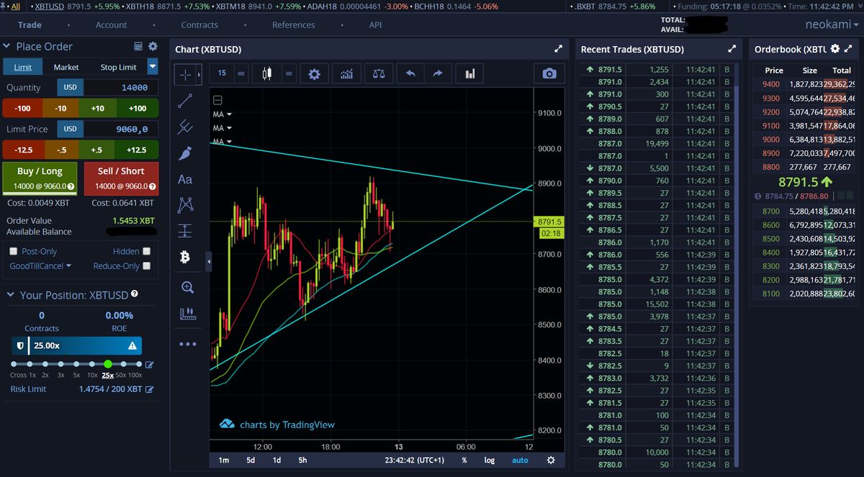Screen dimensions: 864x477
Task: Open the References menu
Action: [294, 24]
